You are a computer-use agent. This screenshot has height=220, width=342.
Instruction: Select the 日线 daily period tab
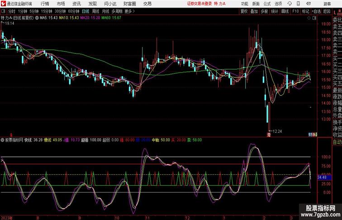click(x=85, y=11)
